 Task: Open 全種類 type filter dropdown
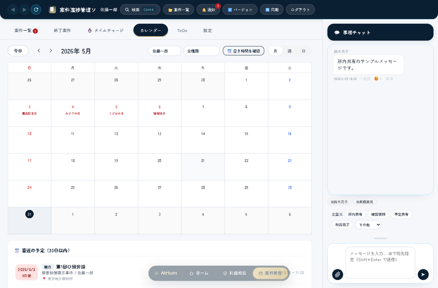tap(201, 51)
